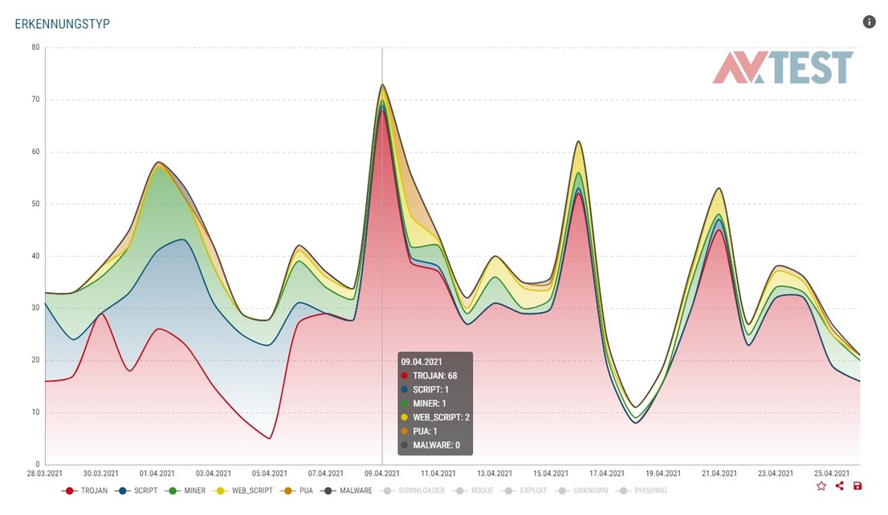Click the 15.04.2021 axis label

click(x=550, y=473)
